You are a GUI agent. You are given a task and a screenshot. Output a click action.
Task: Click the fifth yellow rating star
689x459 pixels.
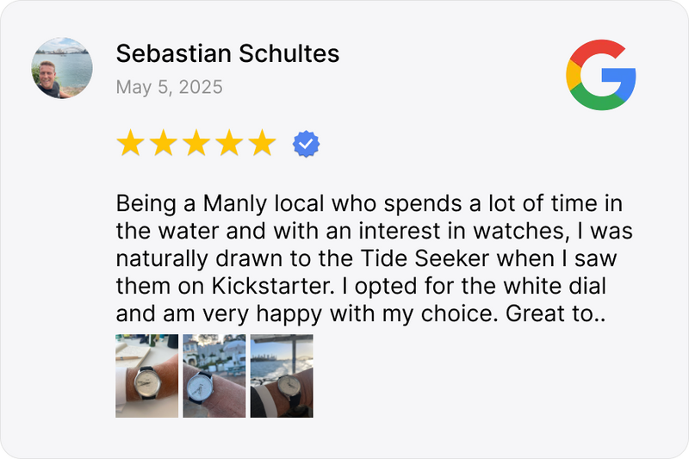tap(261, 144)
